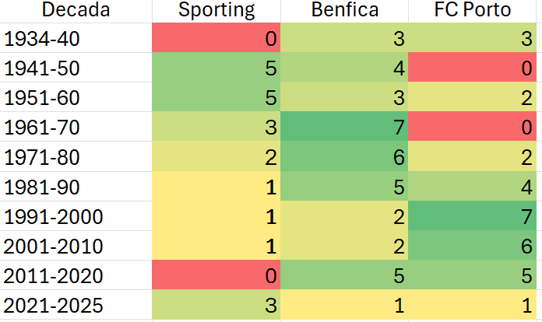Image resolution: width=542 pixels, height=322 pixels.
Task: Click Sporting's value 3 for 2021-2025
Action: 216,303
